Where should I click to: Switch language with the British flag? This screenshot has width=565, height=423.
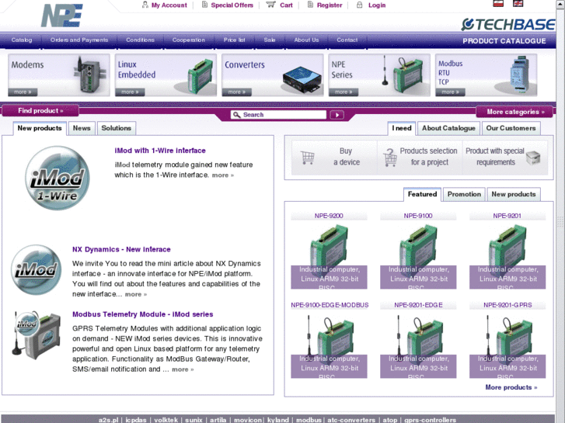pos(518,3)
